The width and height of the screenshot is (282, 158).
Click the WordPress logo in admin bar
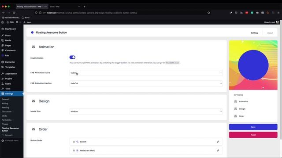[3, 22]
